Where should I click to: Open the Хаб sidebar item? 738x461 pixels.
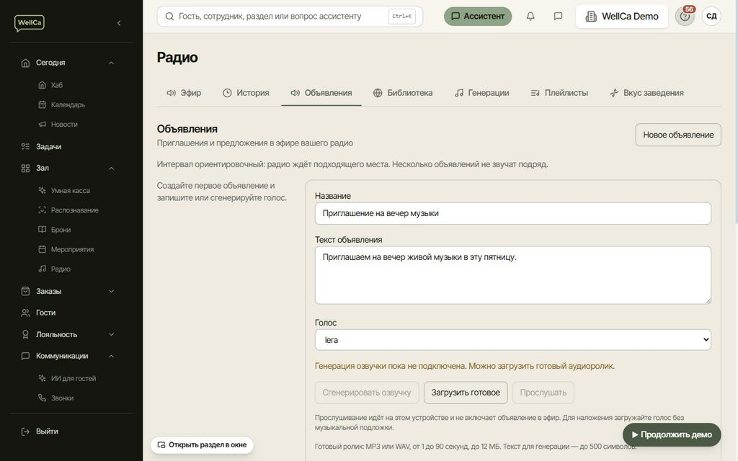click(56, 85)
